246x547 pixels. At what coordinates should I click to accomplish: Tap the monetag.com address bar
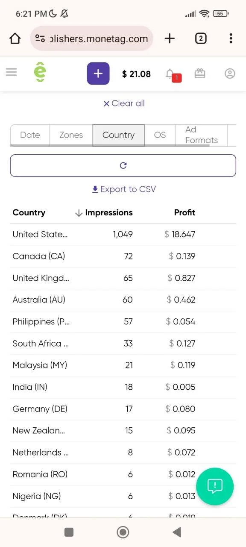click(x=91, y=38)
